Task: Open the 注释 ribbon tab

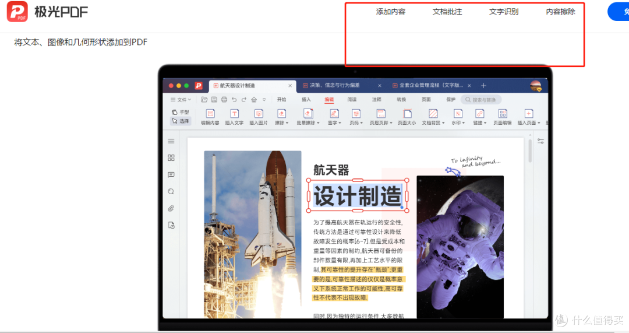Action: coord(377,100)
